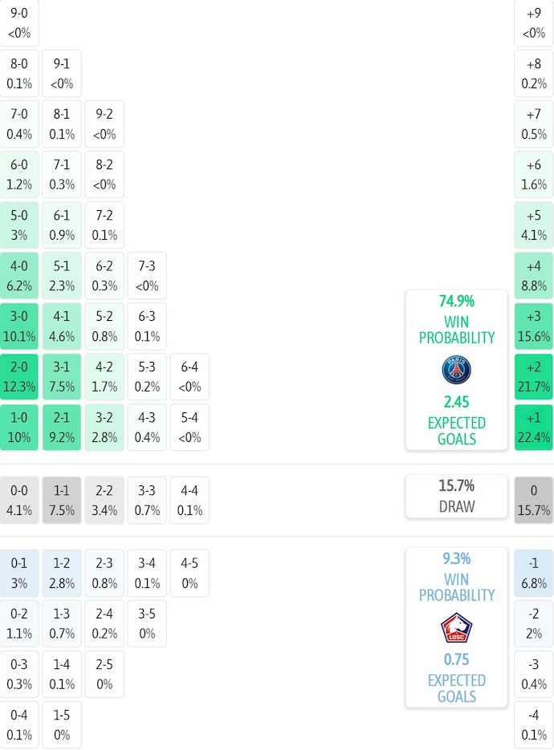
Task: Select the 1-1 draw scoreline cell
Action: point(62,501)
